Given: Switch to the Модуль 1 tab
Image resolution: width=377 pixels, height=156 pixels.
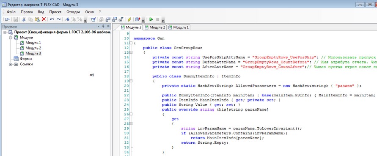Looking at the screenshot, I should [179, 27].
